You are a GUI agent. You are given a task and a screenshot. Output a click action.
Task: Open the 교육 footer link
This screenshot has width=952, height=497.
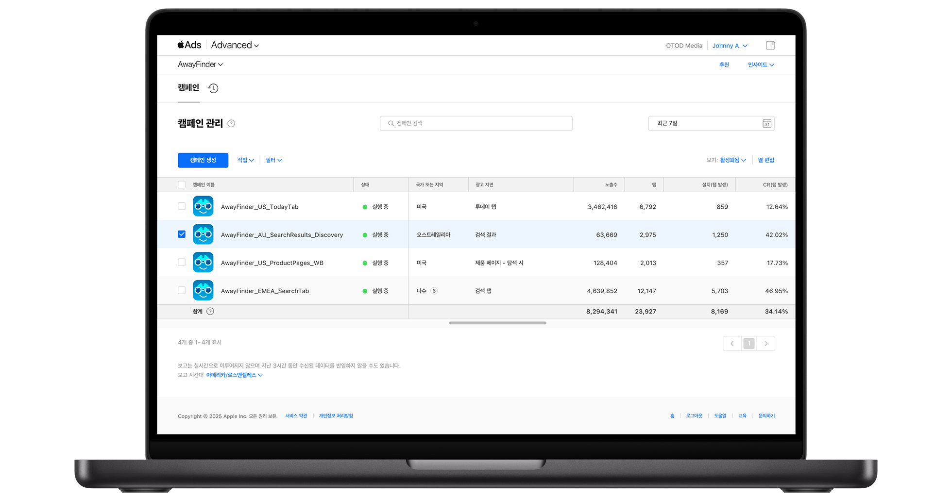click(x=743, y=416)
